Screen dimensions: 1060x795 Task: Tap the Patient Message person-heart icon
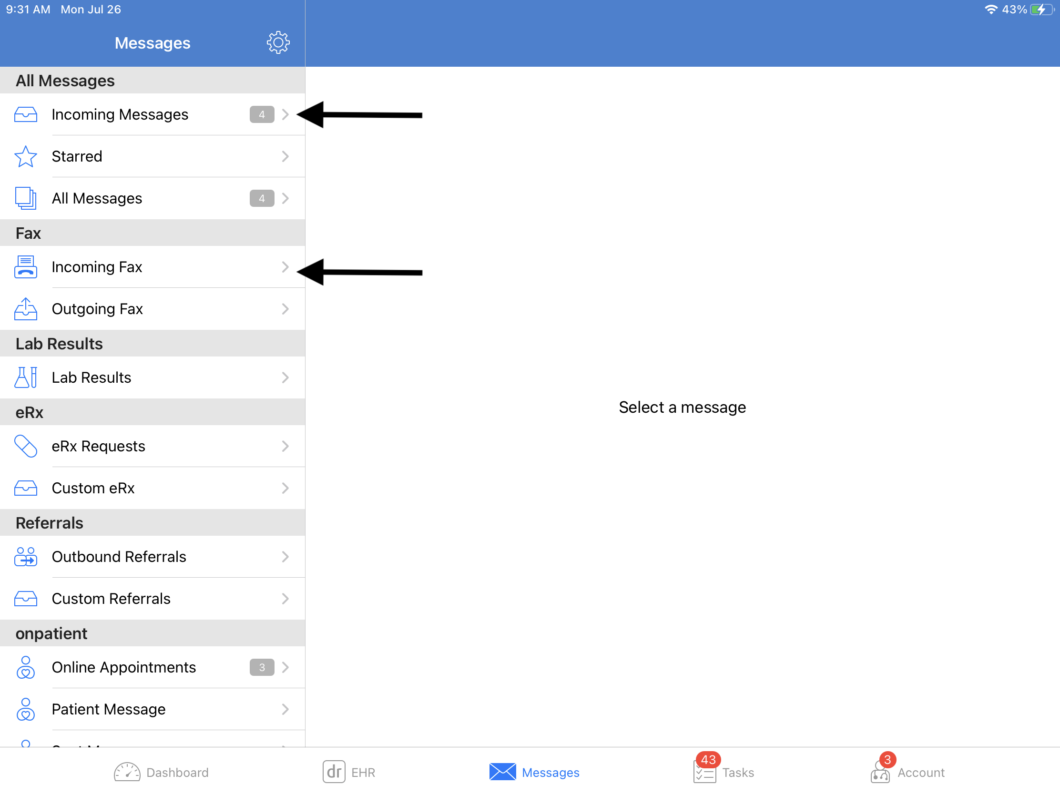click(26, 709)
